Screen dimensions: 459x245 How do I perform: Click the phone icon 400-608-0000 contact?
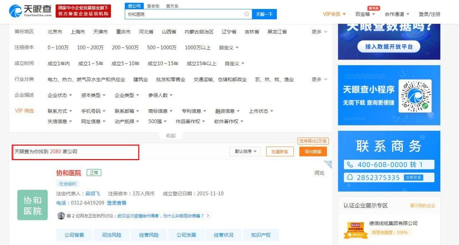(x=350, y=165)
